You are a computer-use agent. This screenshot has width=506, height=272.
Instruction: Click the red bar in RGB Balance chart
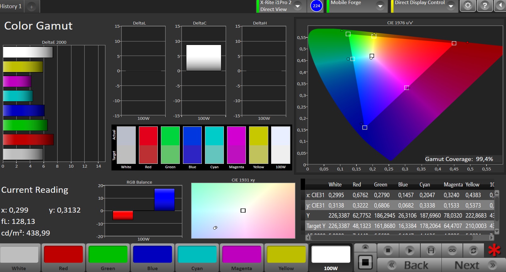123,215
